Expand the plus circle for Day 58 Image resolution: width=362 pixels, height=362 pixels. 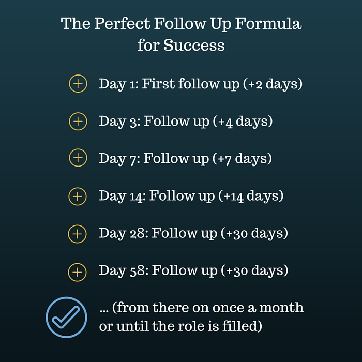click(x=78, y=271)
